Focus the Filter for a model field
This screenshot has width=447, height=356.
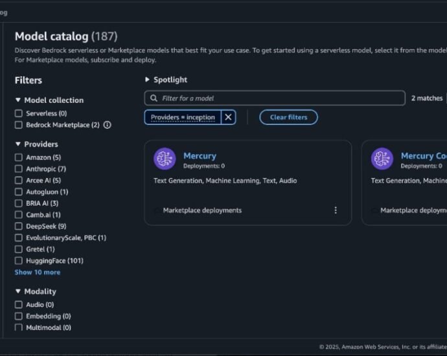tap(275, 98)
